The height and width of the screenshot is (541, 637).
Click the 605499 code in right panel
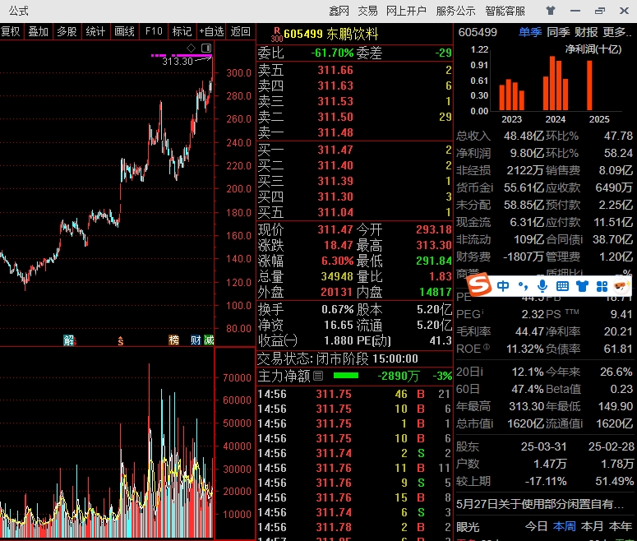pos(478,32)
